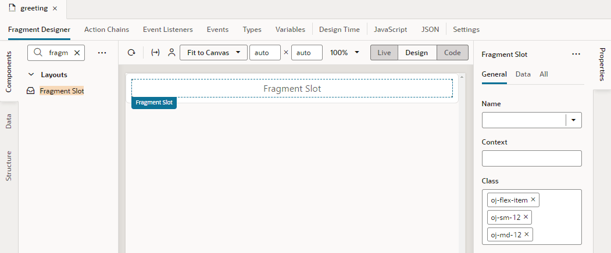Toggle the Properties side tab

[x=602, y=64]
